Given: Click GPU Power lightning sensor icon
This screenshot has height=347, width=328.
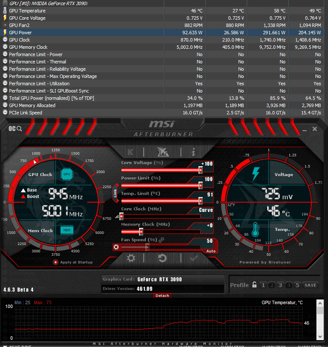Looking at the screenshot, I should pyautogui.click(x=5, y=33).
